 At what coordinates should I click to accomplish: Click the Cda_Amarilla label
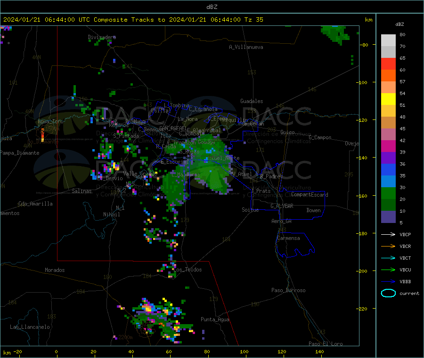35,204
